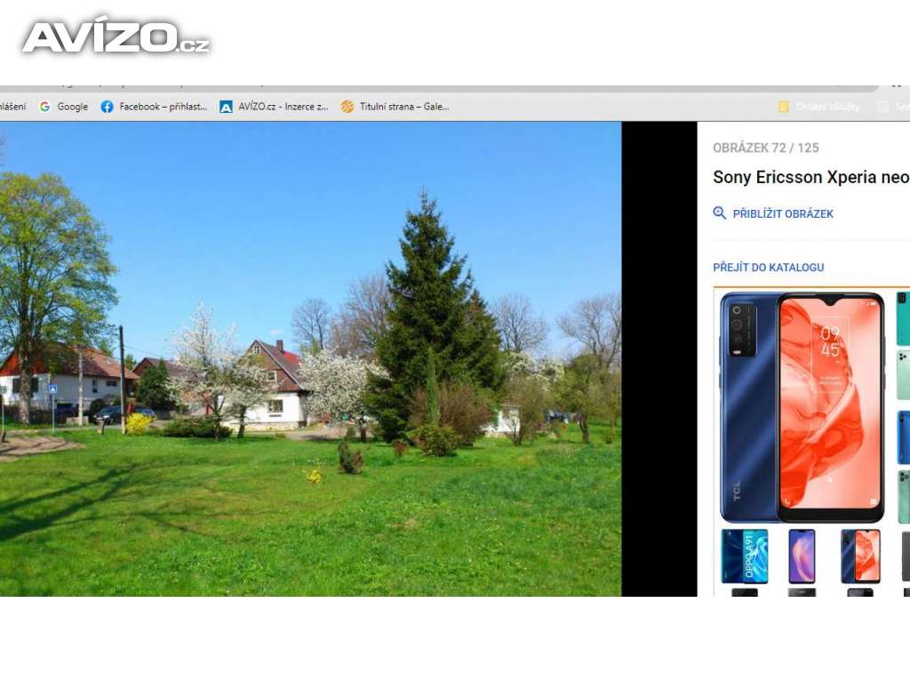The height and width of the screenshot is (683, 910).
Task: Click the Sony Ericsson Xperia neo title
Action: tap(810, 177)
